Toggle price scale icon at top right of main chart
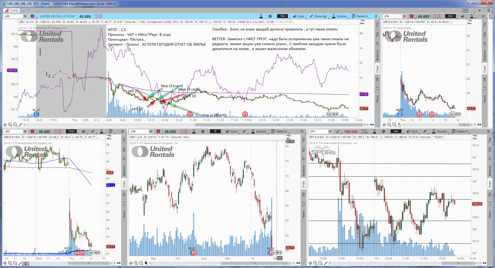 coord(362,22)
